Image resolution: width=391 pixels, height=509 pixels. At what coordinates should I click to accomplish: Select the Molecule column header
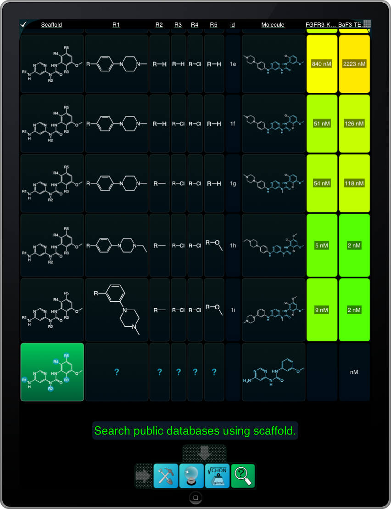[273, 25]
